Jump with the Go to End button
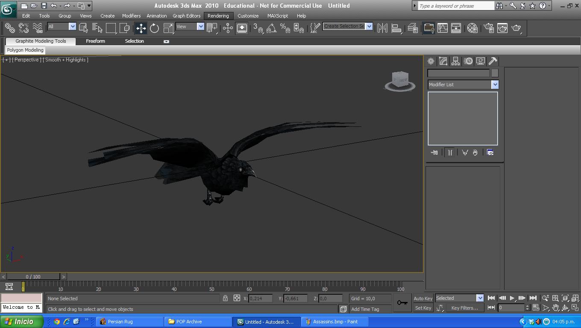 [x=533, y=298]
